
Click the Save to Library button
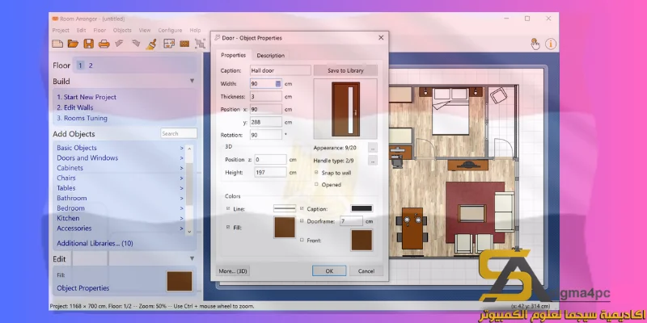345,70
